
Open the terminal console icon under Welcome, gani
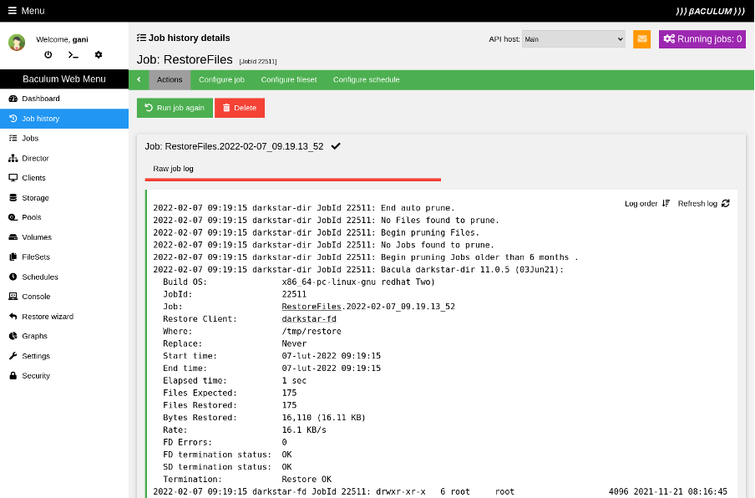tap(73, 55)
